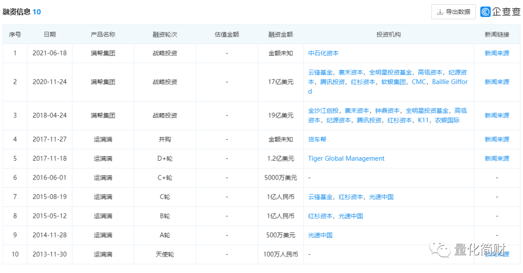523x273 pixels.
Task: Click the 导出数据 export button
Action: [453, 12]
